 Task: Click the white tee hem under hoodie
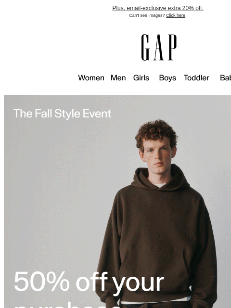(x=155, y=300)
